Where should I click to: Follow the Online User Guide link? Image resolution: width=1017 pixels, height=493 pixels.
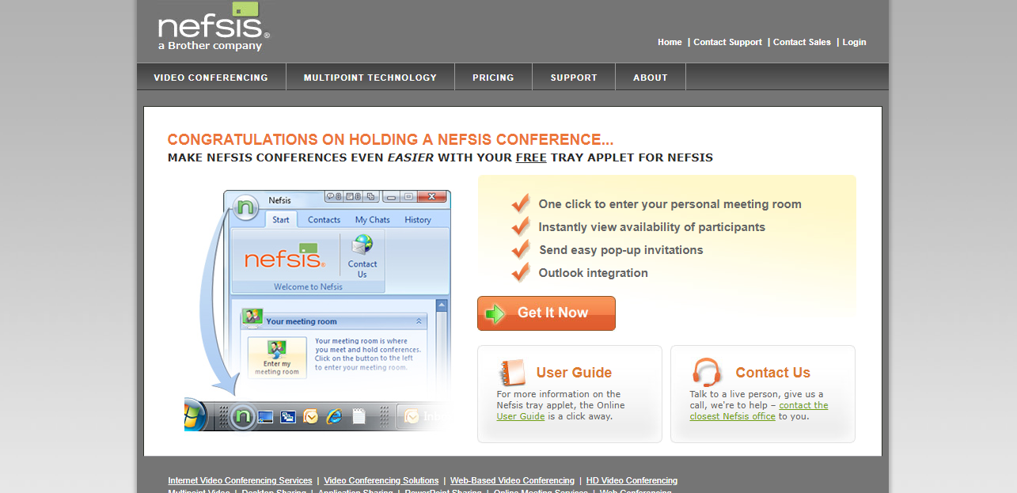click(x=520, y=416)
